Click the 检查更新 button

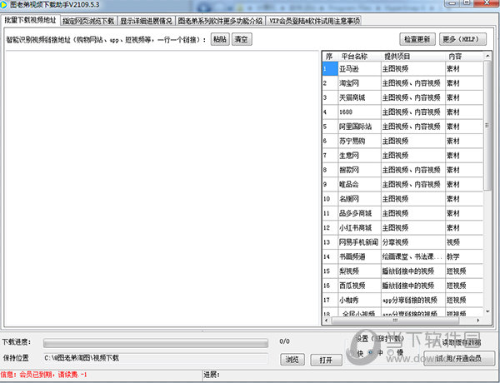[418, 39]
